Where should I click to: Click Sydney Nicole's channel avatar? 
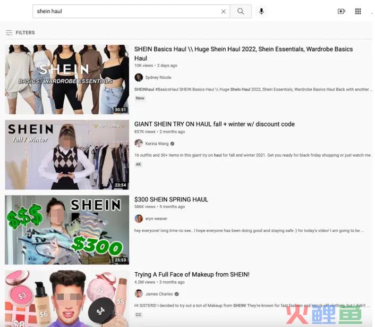point(139,77)
